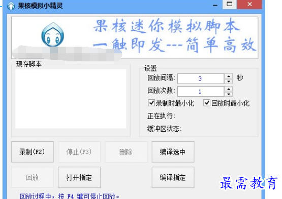This screenshot has width=282, height=199.
Task: Click the 回放 playback button
Action: pos(33,177)
